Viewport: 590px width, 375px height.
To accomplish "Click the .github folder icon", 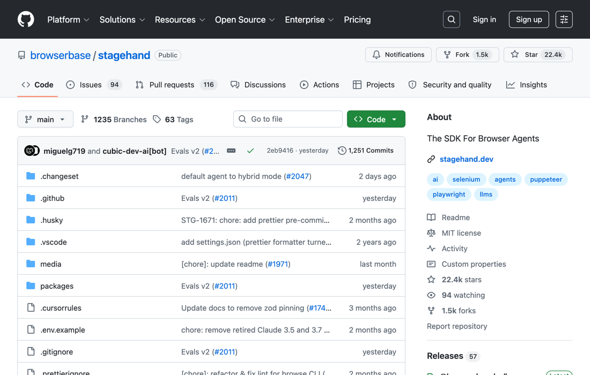I will [x=31, y=198].
